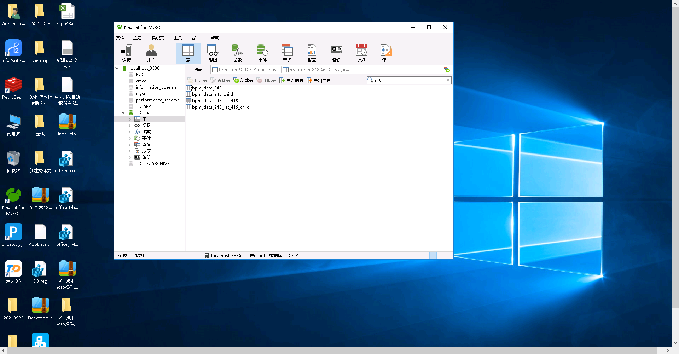This screenshot has width=679, height=354.
Task: Switch to ER diagram view mode
Action: (x=448, y=256)
